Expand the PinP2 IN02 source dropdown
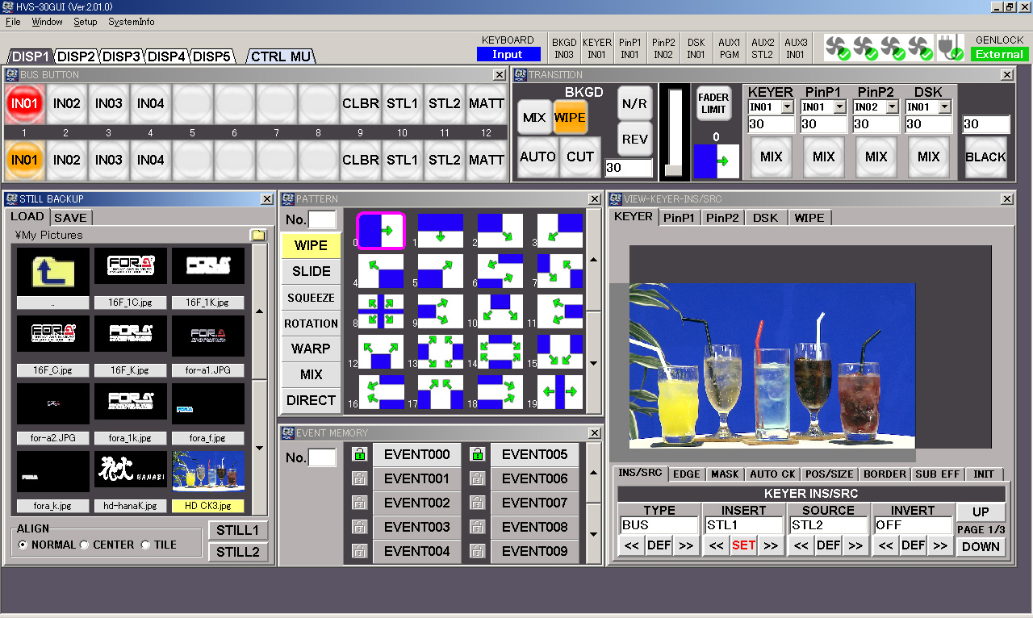Screen dimensions: 1033x618 [892, 107]
